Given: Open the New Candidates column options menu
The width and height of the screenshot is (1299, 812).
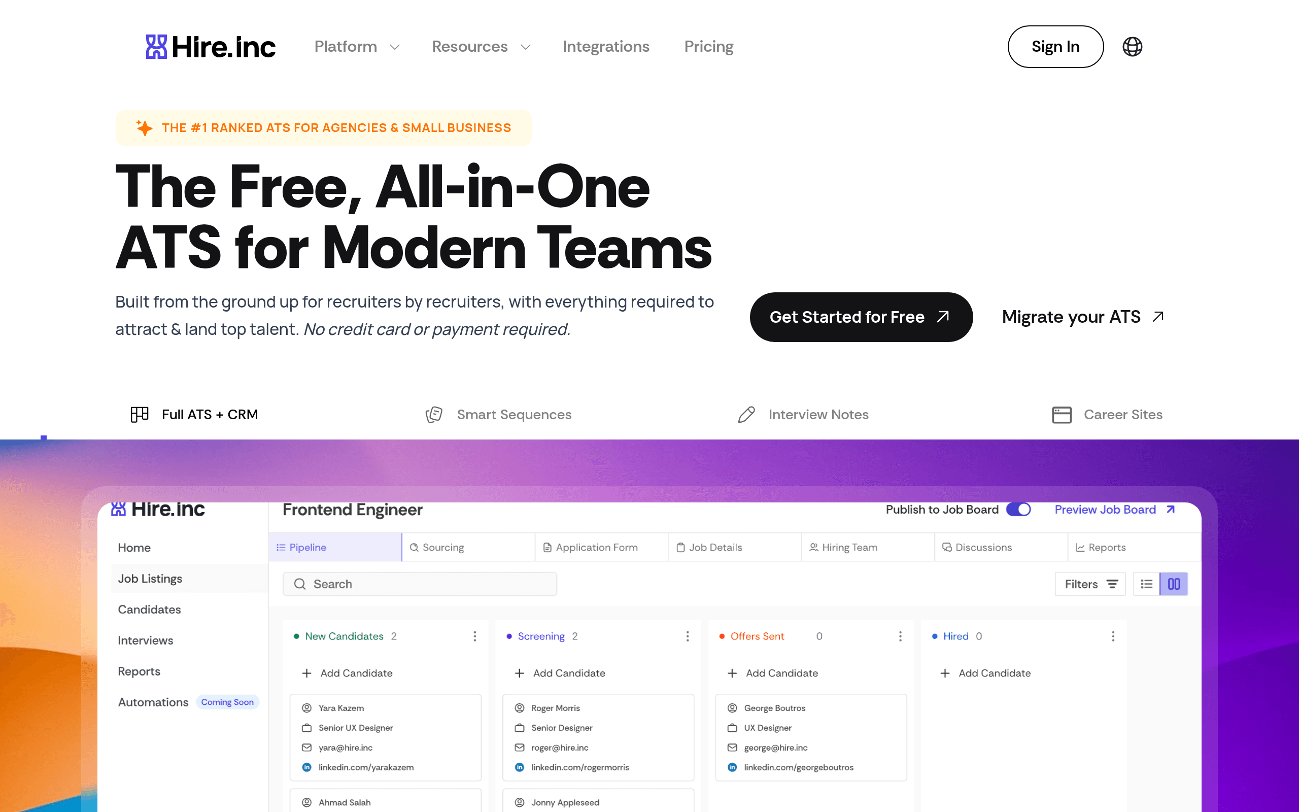Looking at the screenshot, I should click(474, 636).
